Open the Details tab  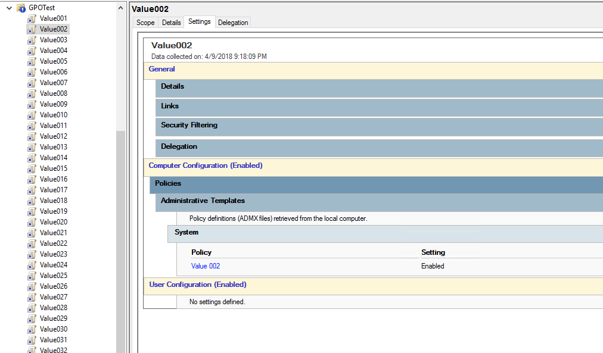coord(171,23)
